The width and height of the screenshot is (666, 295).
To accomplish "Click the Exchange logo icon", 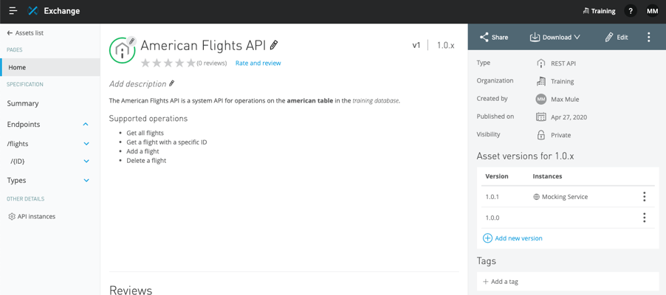I will click(x=32, y=11).
